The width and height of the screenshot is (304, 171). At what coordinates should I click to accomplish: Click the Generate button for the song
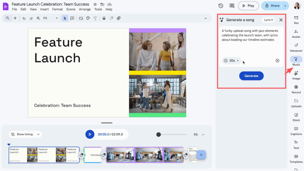251,76
